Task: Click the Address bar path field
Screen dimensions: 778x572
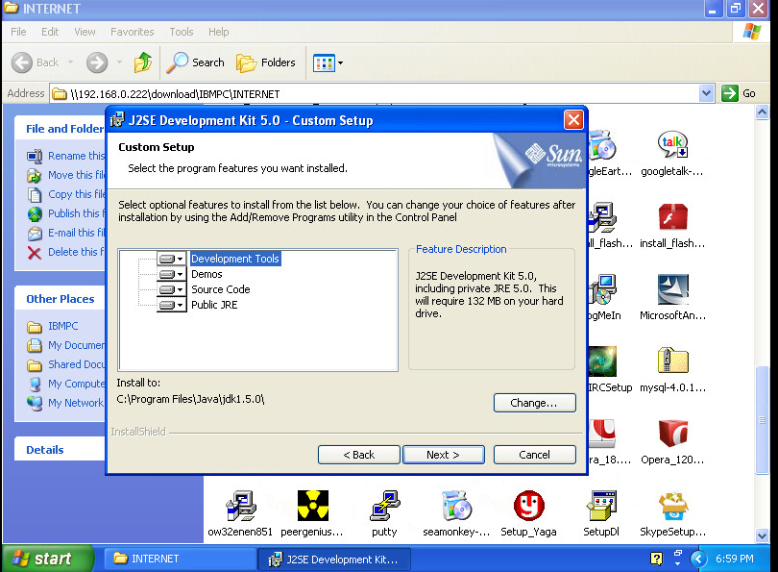Action: click(x=375, y=94)
